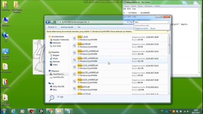Select the msvcr100_clr0400.dll file icon
The height and width of the screenshot is (114, 203).
click(74, 60)
